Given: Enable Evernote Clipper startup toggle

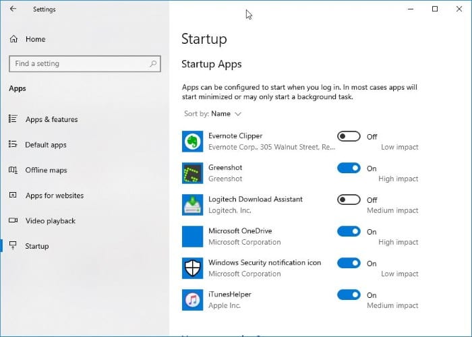Looking at the screenshot, I should coord(349,136).
